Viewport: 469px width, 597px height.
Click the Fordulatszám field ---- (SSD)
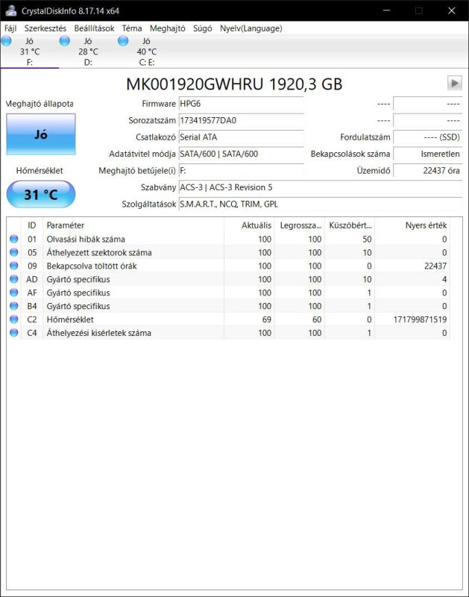tap(427, 137)
